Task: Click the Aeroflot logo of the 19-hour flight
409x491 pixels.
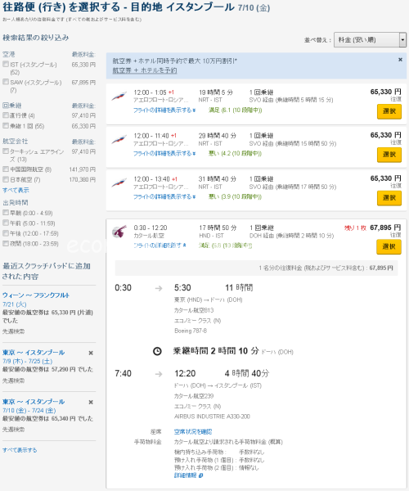Action: [x=119, y=96]
